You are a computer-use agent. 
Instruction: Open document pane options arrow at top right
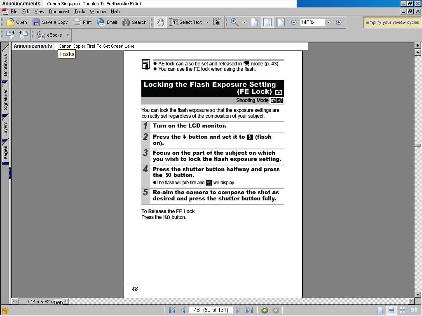(418, 45)
